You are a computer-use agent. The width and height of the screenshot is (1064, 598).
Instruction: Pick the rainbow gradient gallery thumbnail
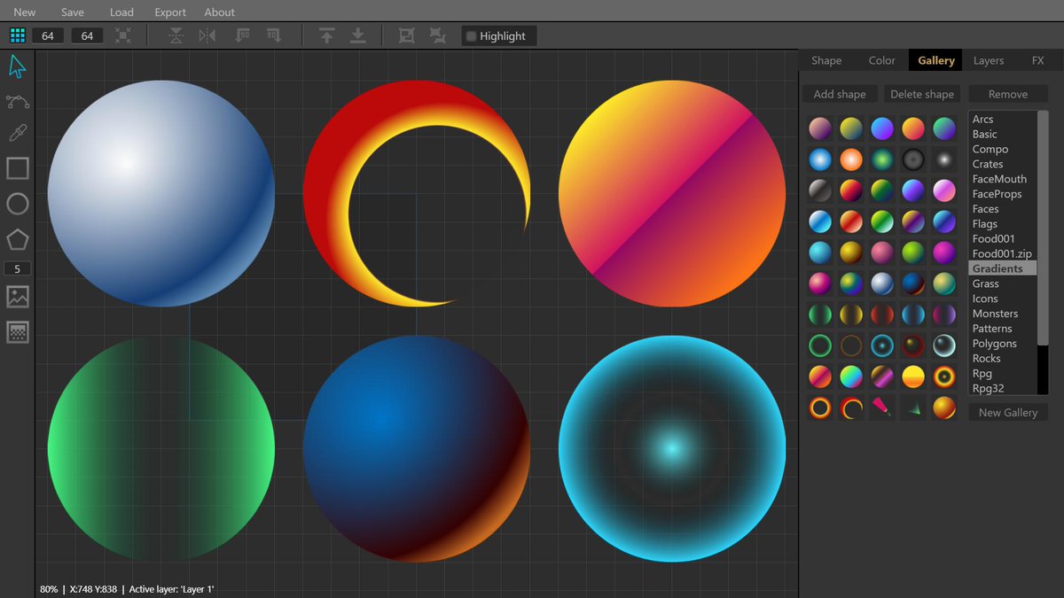(x=851, y=377)
